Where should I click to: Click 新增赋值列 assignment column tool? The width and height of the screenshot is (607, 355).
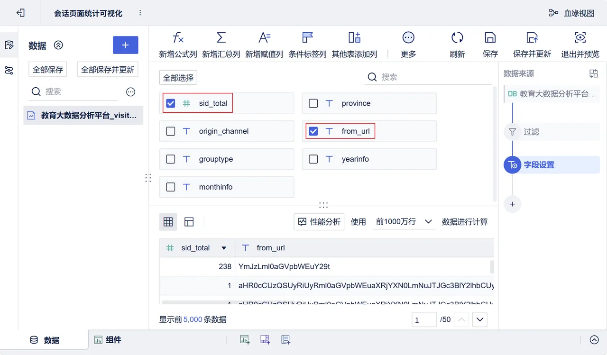[x=264, y=45]
